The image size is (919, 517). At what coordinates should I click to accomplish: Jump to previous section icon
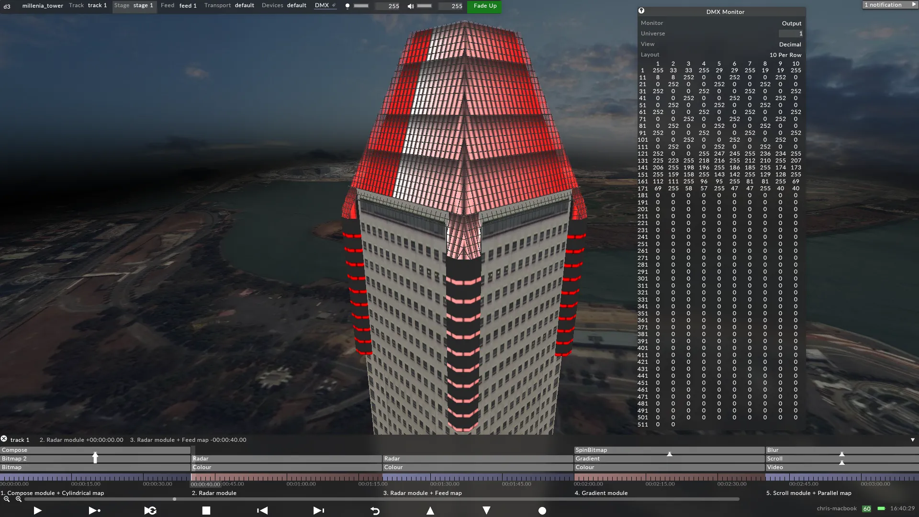point(262,511)
